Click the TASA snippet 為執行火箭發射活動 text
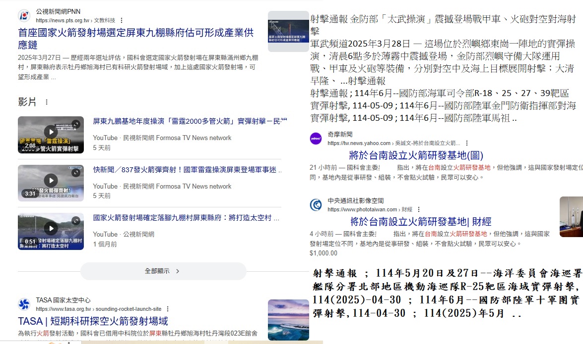The height and width of the screenshot is (344, 583). pyautogui.click(x=137, y=333)
